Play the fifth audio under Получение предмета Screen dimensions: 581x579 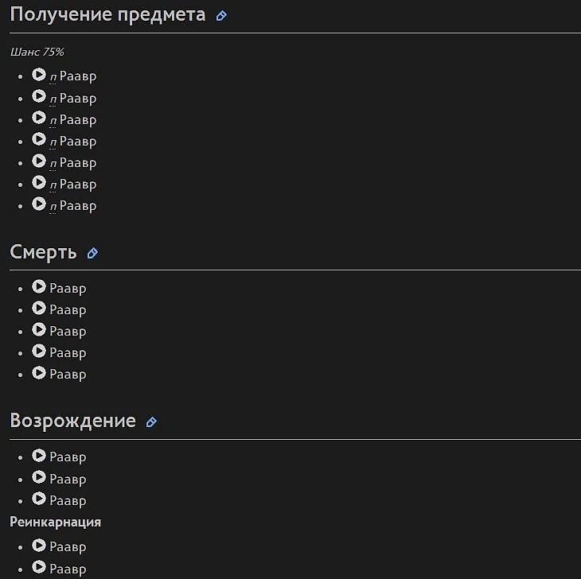pyautogui.click(x=39, y=161)
